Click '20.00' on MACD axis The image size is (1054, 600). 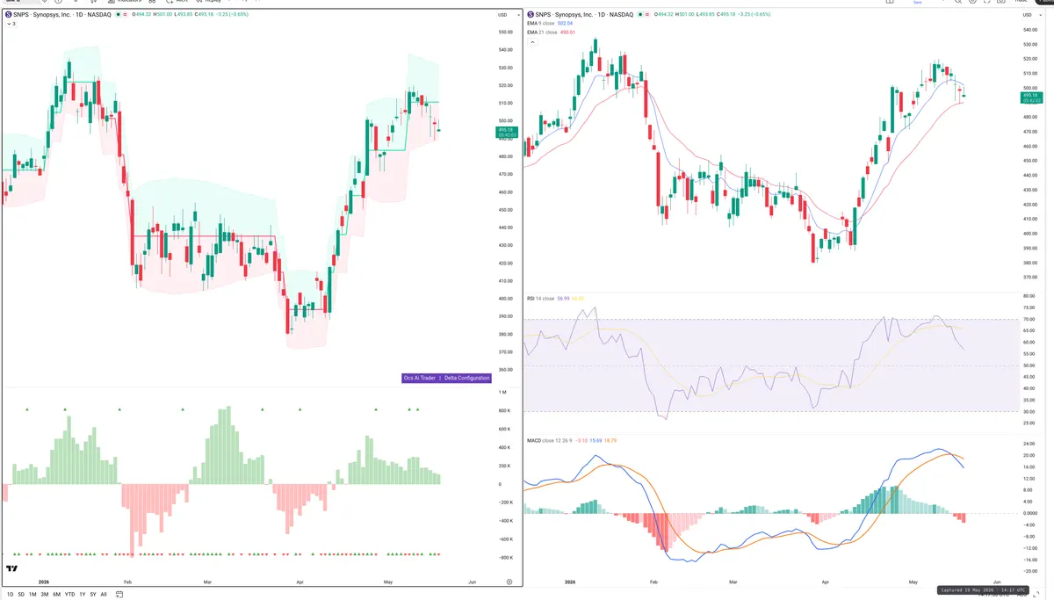coord(1029,456)
